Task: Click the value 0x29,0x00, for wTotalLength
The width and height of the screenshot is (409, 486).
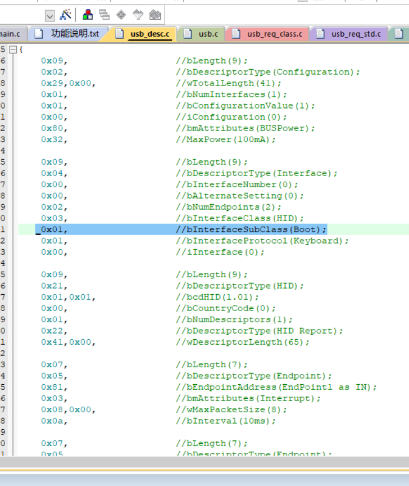Action: point(68,83)
